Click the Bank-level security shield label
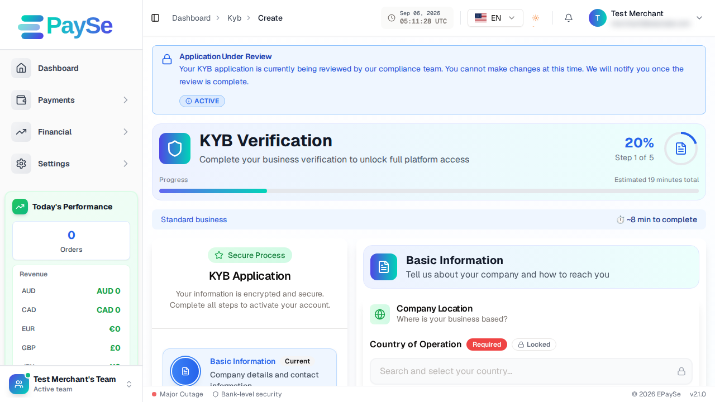 [x=247, y=394]
